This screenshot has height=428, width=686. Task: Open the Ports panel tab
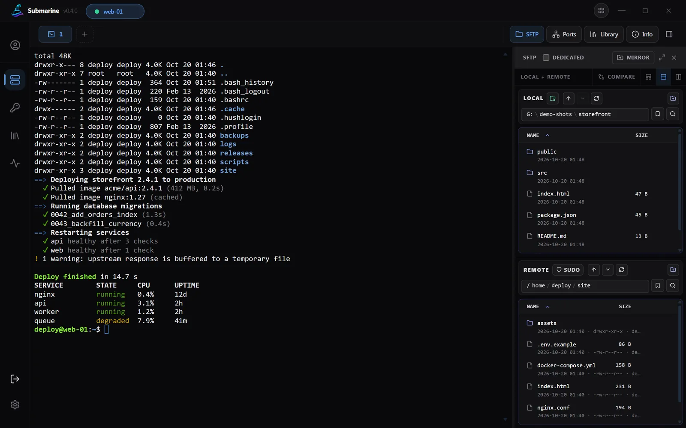click(564, 34)
